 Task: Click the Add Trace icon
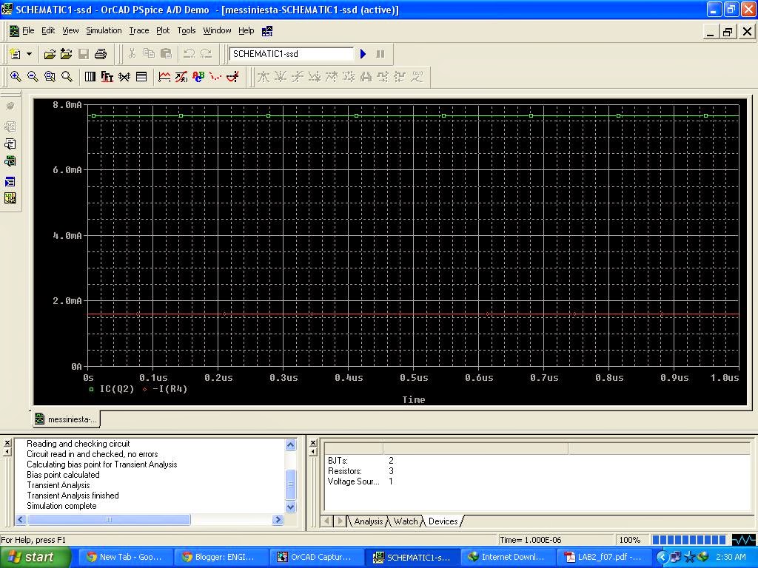click(164, 76)
